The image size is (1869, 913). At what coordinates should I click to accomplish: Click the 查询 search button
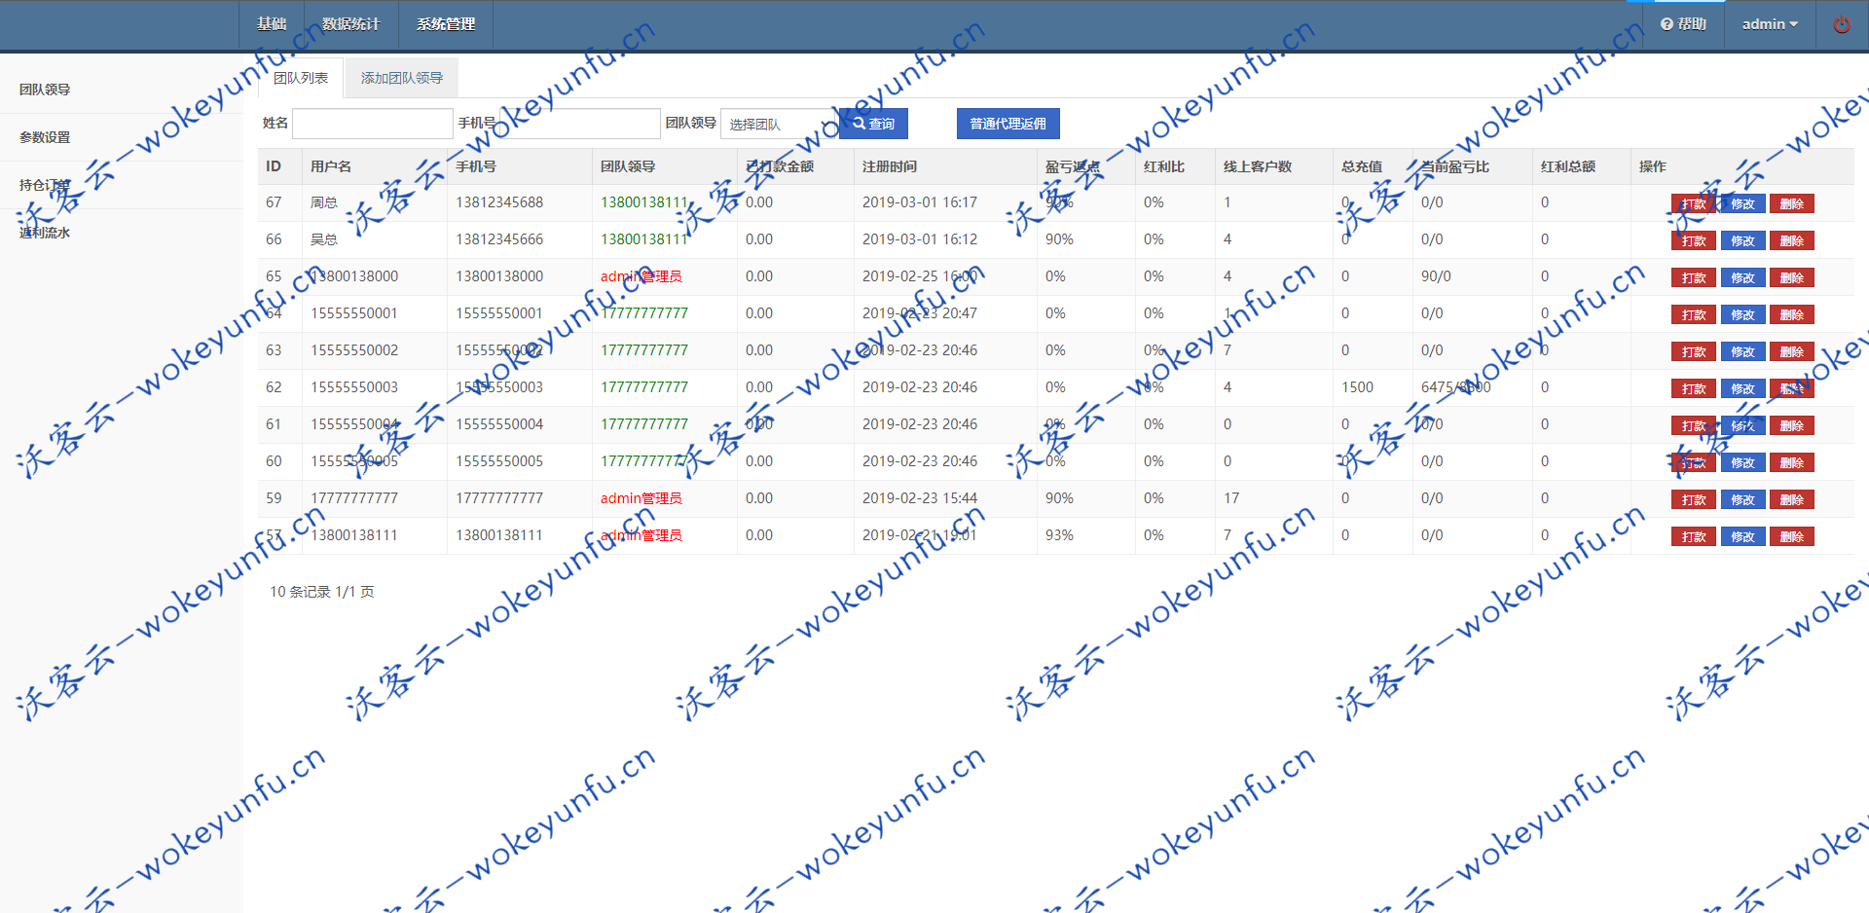click(x=874, y=124)
